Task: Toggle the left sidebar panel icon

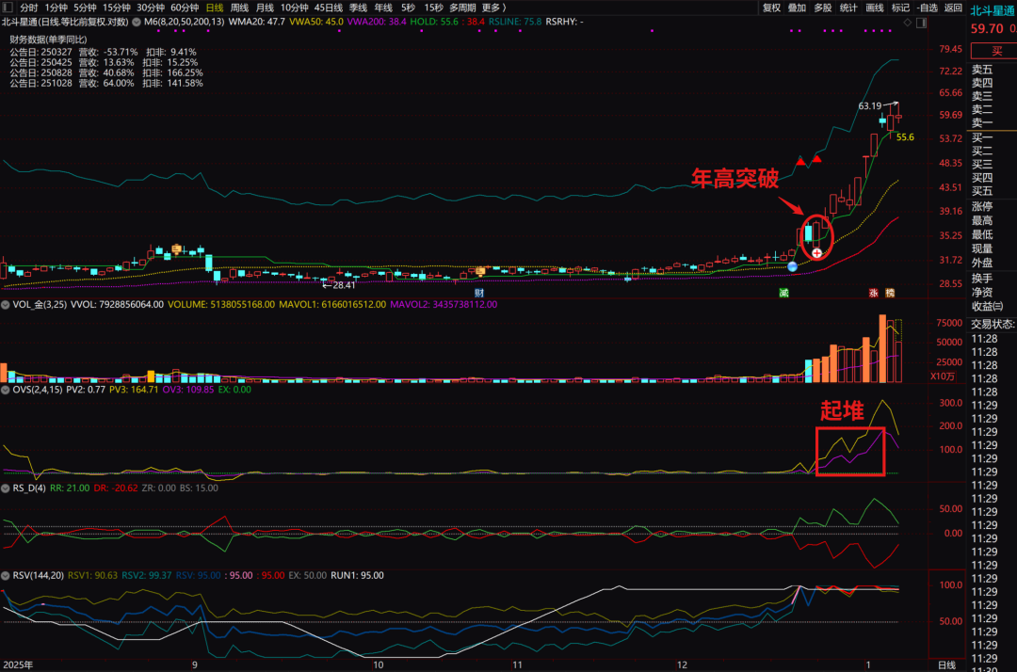Action: click(8, 8)
